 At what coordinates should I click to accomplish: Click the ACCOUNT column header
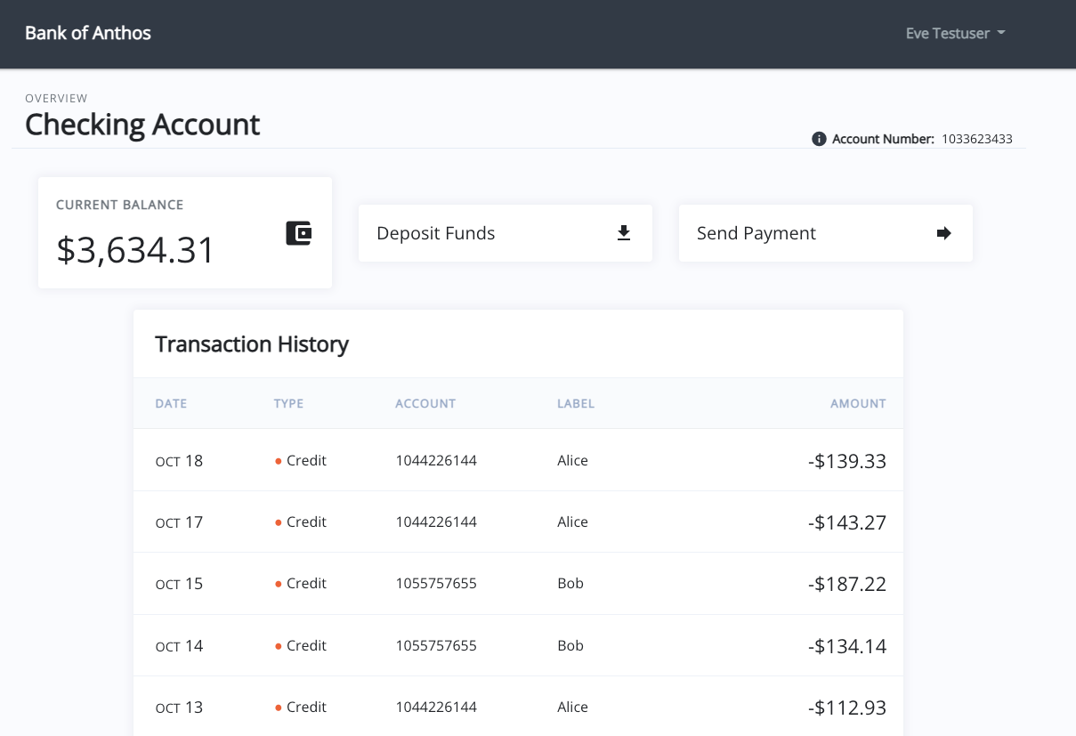pos(425,403)
